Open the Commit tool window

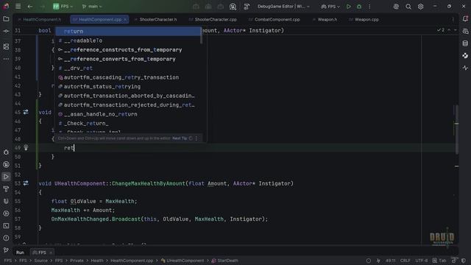[x=6, y=31]
